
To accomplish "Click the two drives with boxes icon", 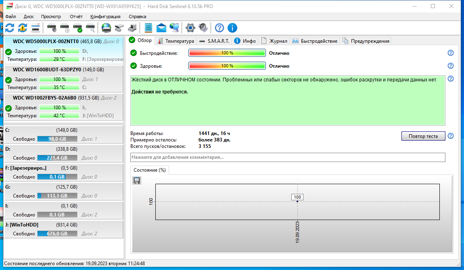I will click(119, 28).
